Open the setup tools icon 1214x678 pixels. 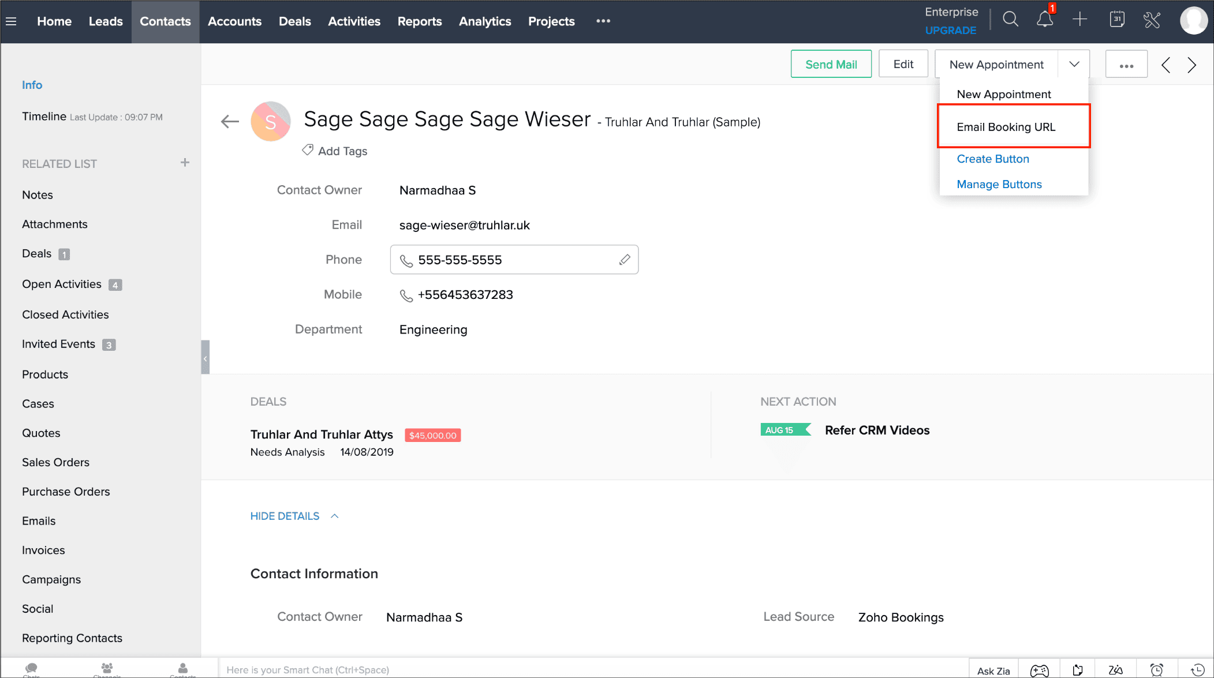tap(1152, 20)
